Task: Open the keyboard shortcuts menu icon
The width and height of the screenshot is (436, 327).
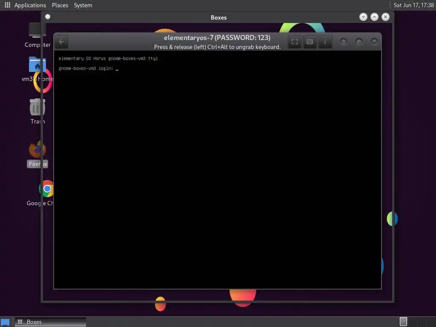Action: pyautogui.click(x=310, y=42)
